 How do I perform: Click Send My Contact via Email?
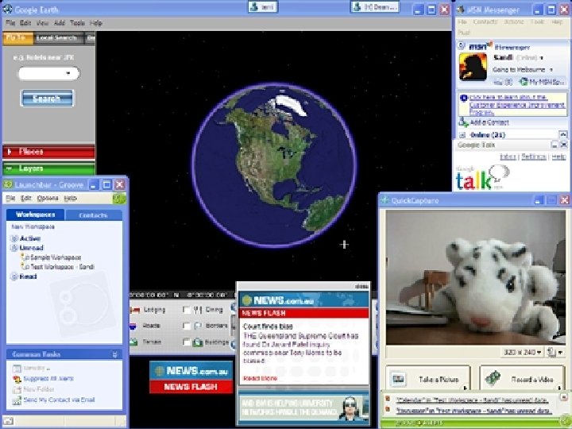point(59,400)
